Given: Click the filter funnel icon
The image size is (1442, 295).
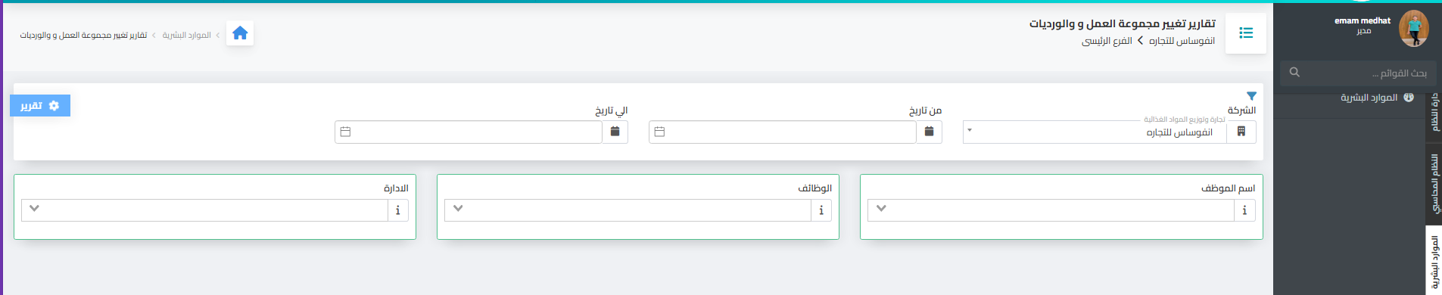Looking at the screenshot, I should click(x=1251, y=96).
